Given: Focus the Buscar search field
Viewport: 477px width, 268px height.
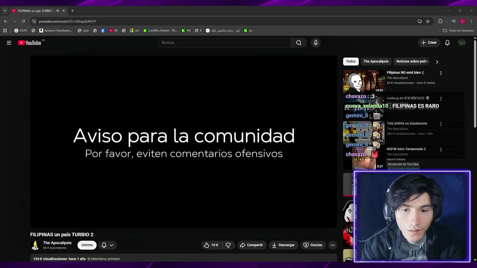Looking at the screenshot, I should [x=224, y=43].
